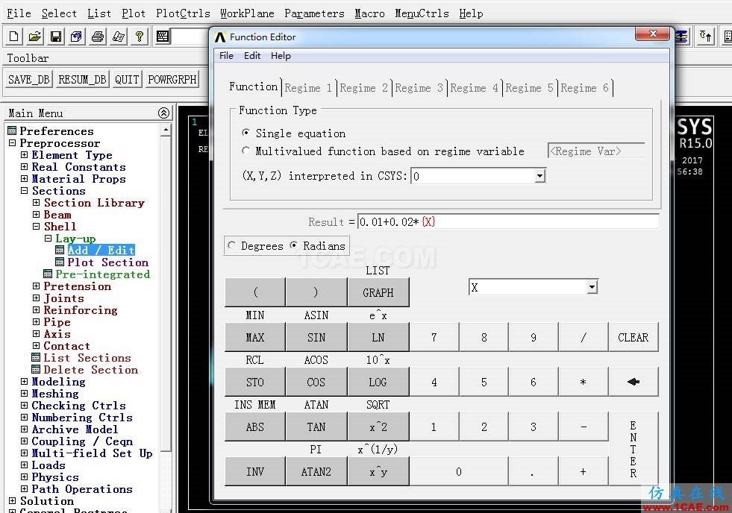Click the CLEAR button

point(633,337)
